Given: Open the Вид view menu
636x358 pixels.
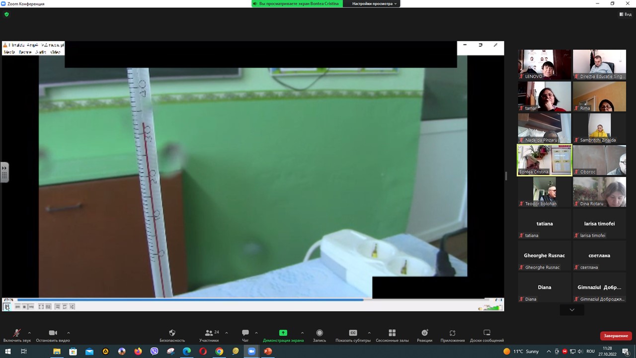Looking at the screenshot, I should (x=625, y=14).
